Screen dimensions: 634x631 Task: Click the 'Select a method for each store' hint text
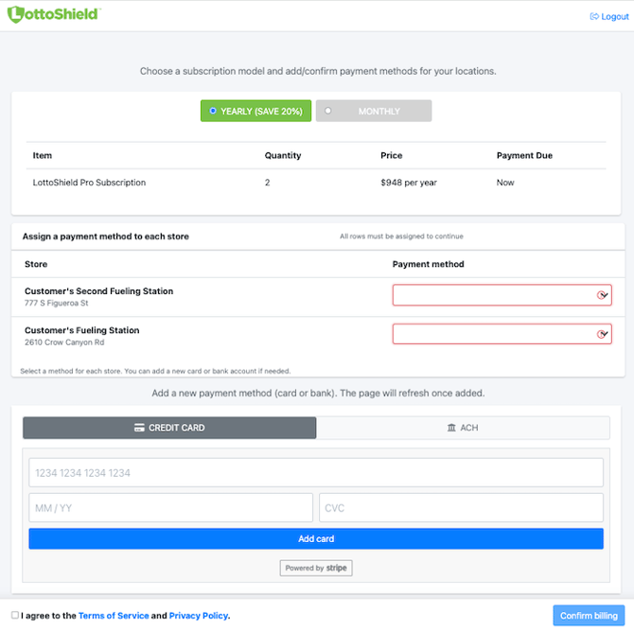pyautogui.click(x=155, y=371)
